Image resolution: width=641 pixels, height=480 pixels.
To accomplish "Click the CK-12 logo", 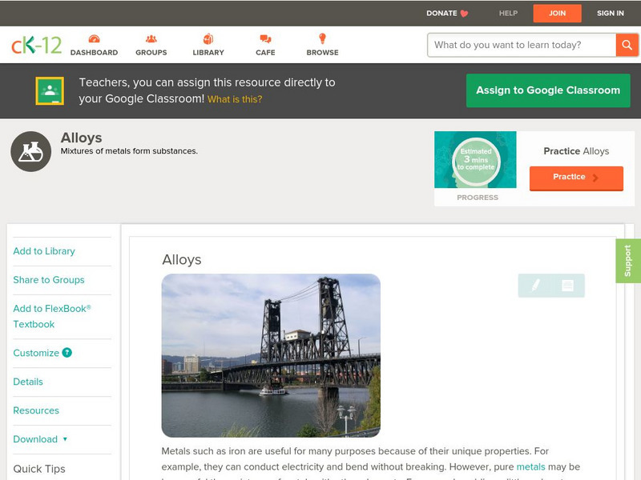I will (36, 45).
